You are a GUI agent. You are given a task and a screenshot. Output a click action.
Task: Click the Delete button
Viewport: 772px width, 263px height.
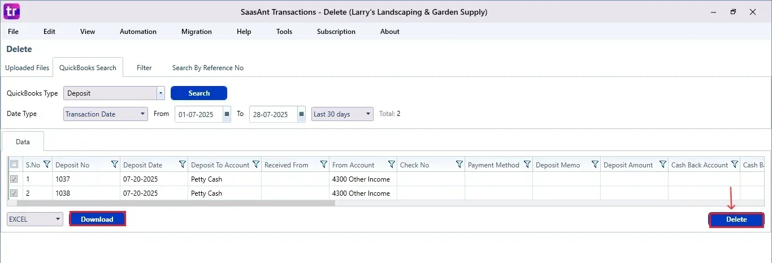coord(736,219)
